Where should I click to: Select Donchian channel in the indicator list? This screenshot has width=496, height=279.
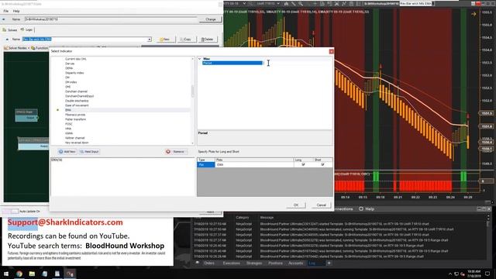tap(76, 91)
